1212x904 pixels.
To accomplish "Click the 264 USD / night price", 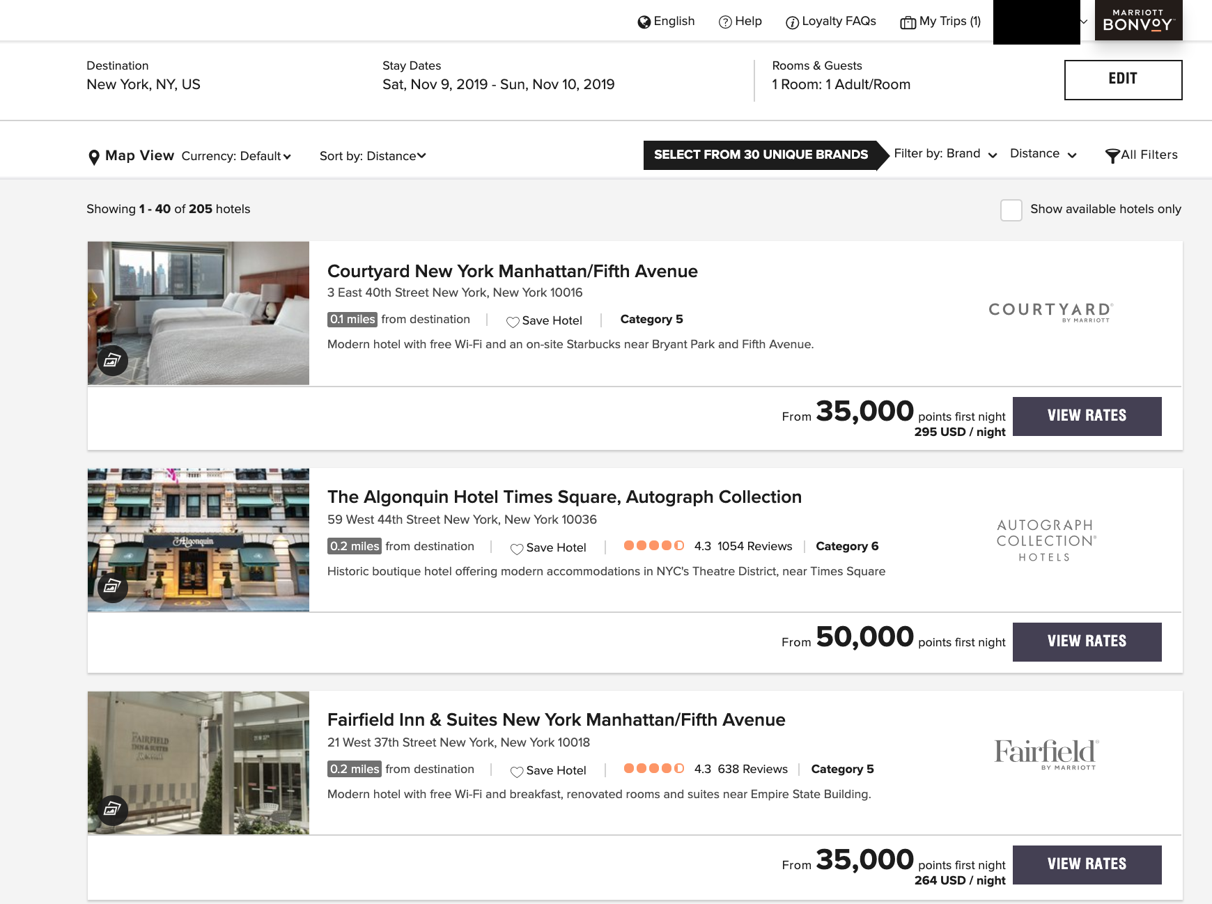I will [960, 880].
